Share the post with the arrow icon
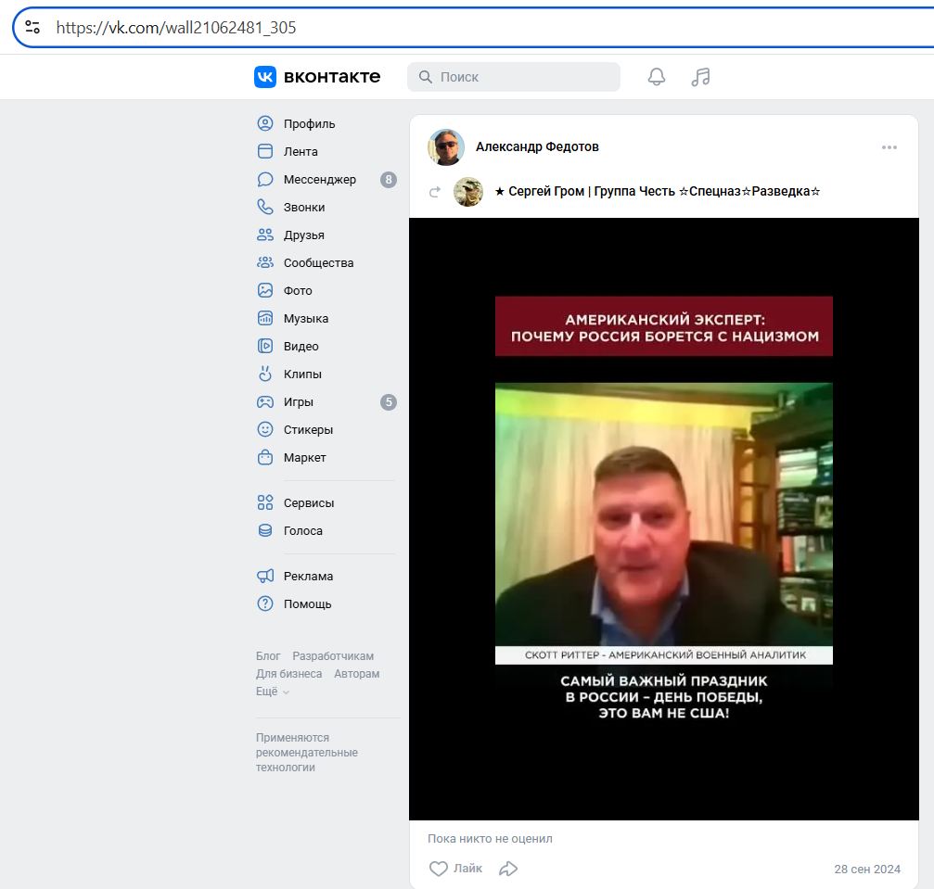Screen dimensions: 934x889 [x=507, y=869]
